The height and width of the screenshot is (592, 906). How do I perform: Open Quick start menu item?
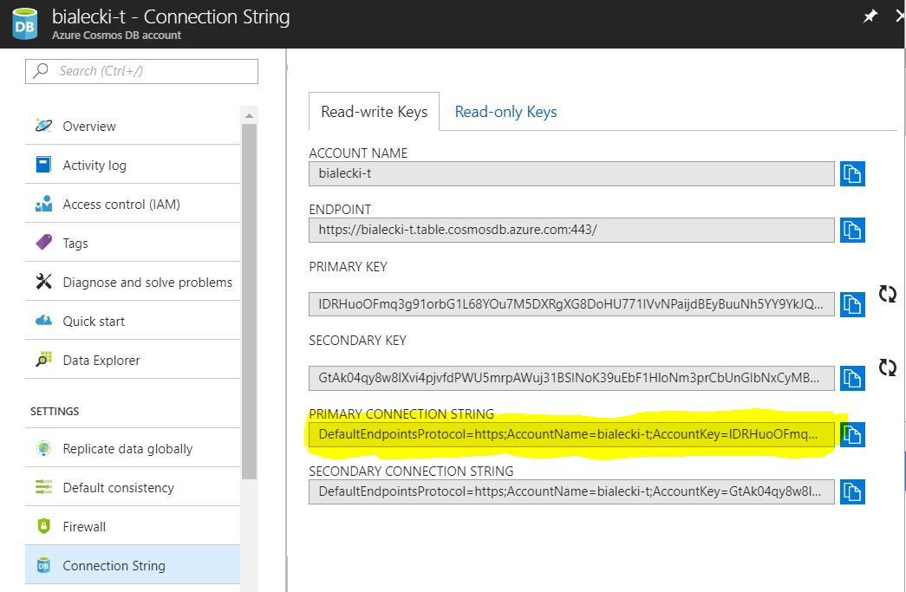coord(133,321)
